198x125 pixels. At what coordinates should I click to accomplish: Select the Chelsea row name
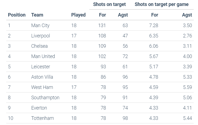pyautogui.click(x=39, y=46)
